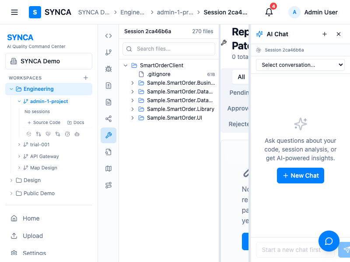Image resolution: width=350 pixels, height=262 pixels.
Task: Start a new conversation with plus icon
Action: click(x=325, y=34)
